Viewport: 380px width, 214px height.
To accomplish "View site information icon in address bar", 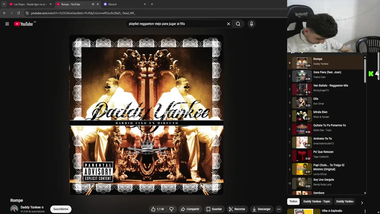I will pos(27,13).
